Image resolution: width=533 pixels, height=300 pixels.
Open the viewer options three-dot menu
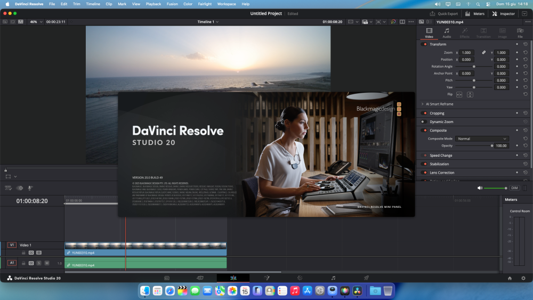[411, 22]
